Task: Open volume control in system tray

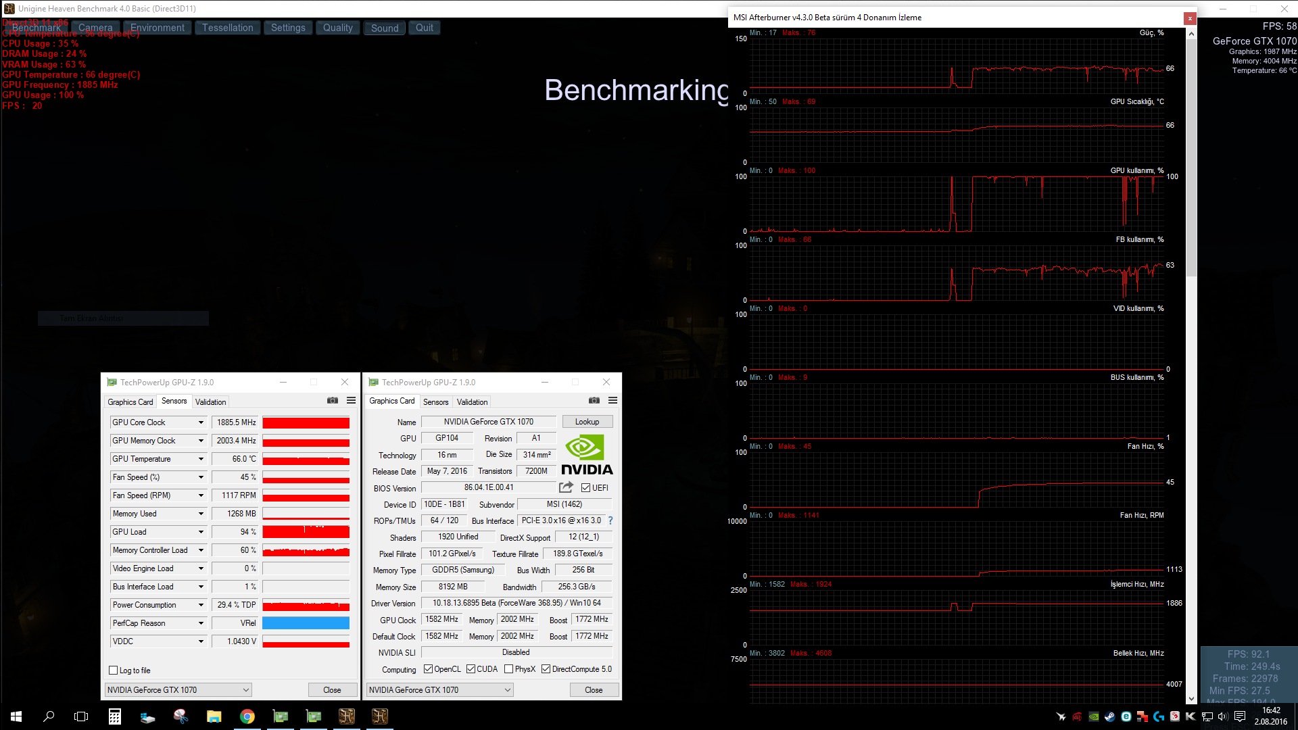Action: tap(1223, 716)
